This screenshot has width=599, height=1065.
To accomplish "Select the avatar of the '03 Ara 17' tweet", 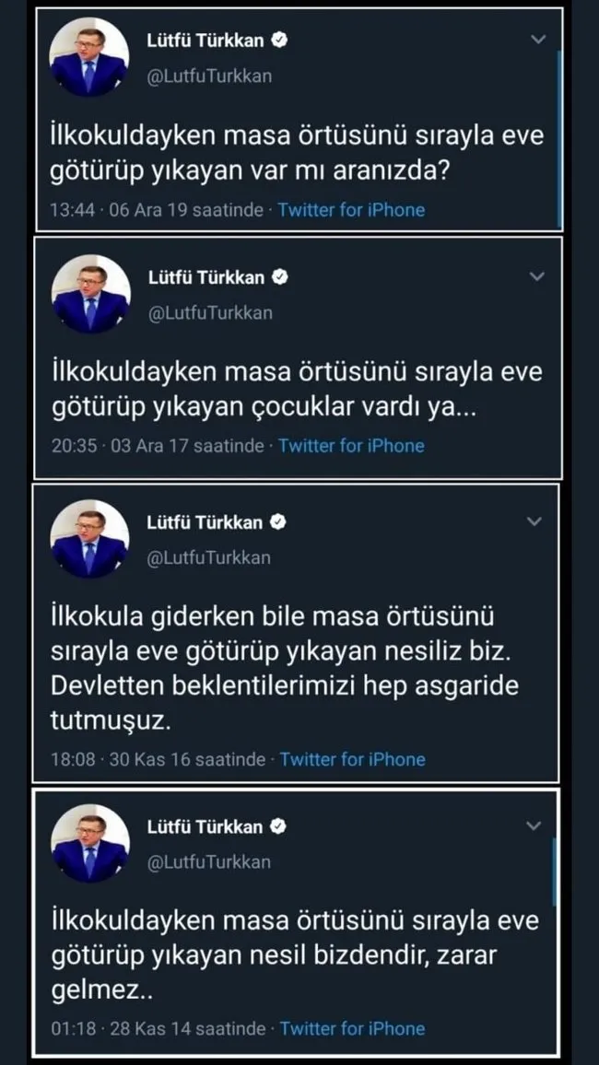I will click(89, 293).
